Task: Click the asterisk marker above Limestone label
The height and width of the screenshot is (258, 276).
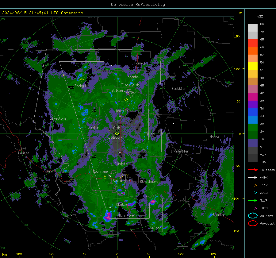Action: [x=58, y=116]
